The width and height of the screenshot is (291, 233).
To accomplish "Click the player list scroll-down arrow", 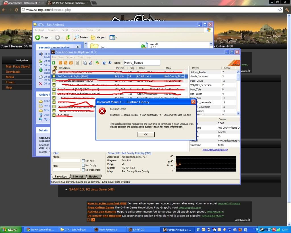I will (238, 113).
